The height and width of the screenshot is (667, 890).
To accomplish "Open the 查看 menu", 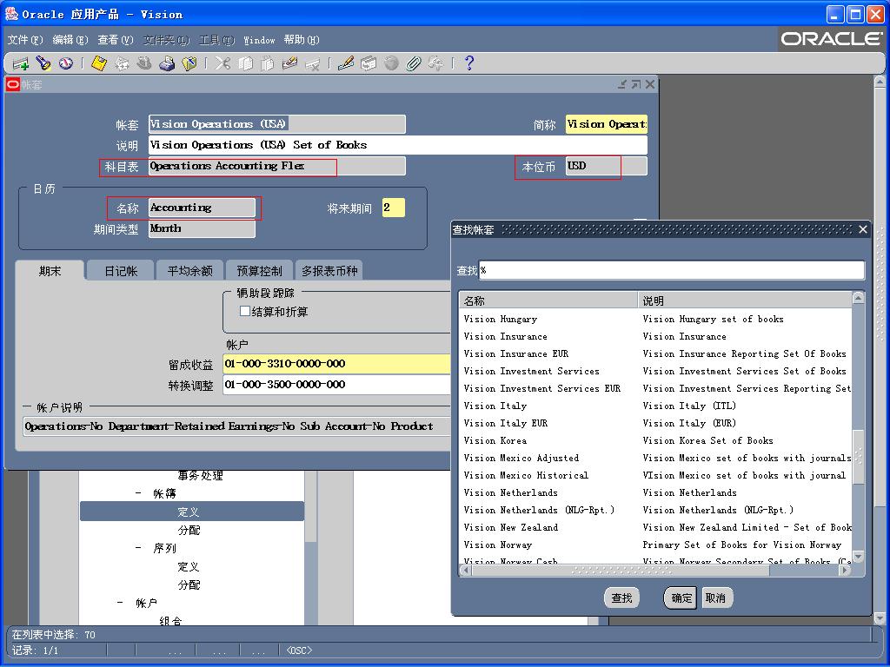I will [116, 40].
